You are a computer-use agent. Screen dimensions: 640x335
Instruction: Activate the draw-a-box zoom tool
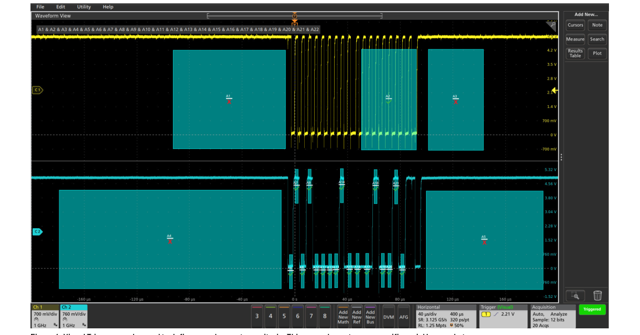575,296
